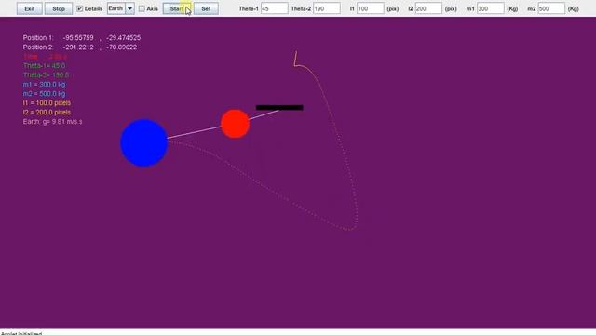Image resolution: width=596 pixels, height=335 pixels.
Task: Click the 'Theta-1= 45.0' detail text
Action: tap(44, 66)
